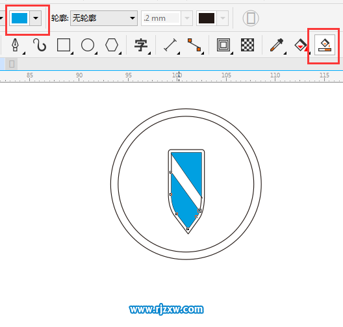This screenshot has height=327, width=343.
Task: Click the black outline color swatch
Action: coord(207,18)
